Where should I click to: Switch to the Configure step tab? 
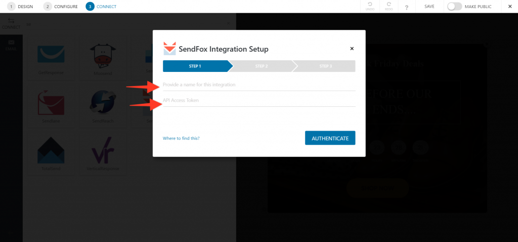(61, 7)
